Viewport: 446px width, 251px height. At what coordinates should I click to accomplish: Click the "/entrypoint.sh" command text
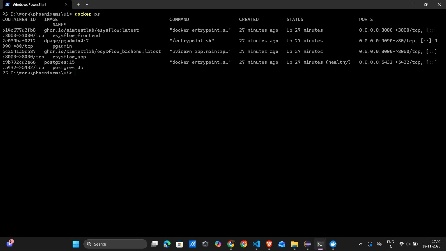pyautogui.click(x=192, y=41)
